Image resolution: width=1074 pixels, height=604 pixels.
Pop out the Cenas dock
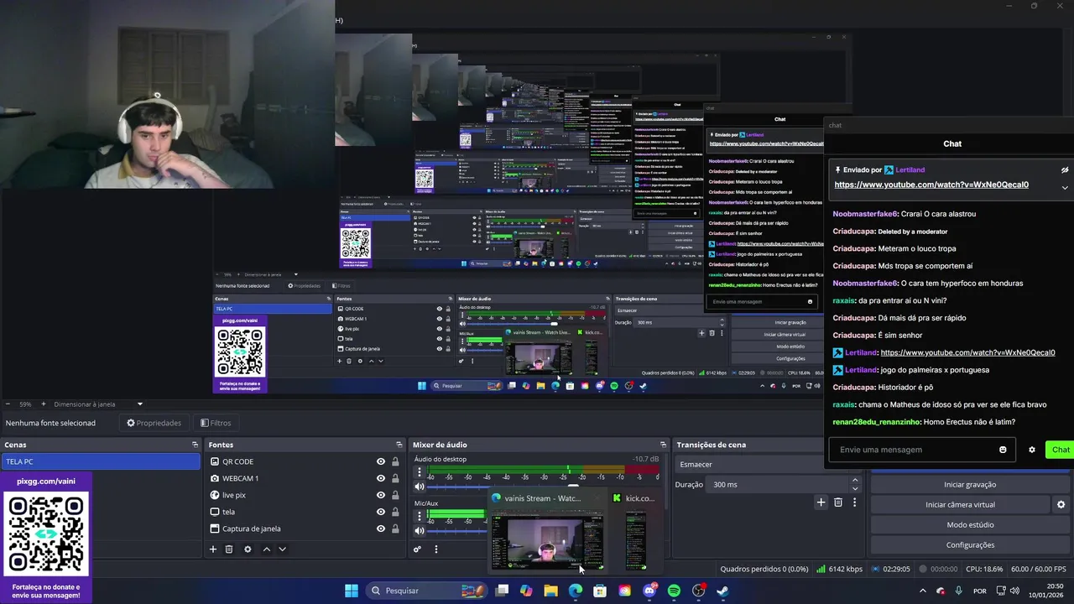195,445
